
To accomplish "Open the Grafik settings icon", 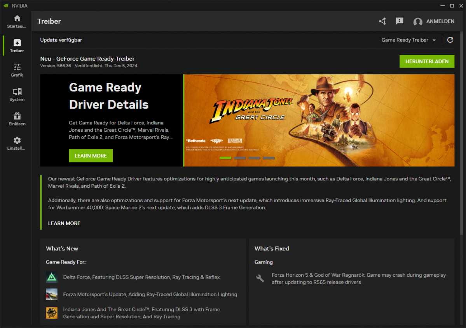I will point(17,67).
